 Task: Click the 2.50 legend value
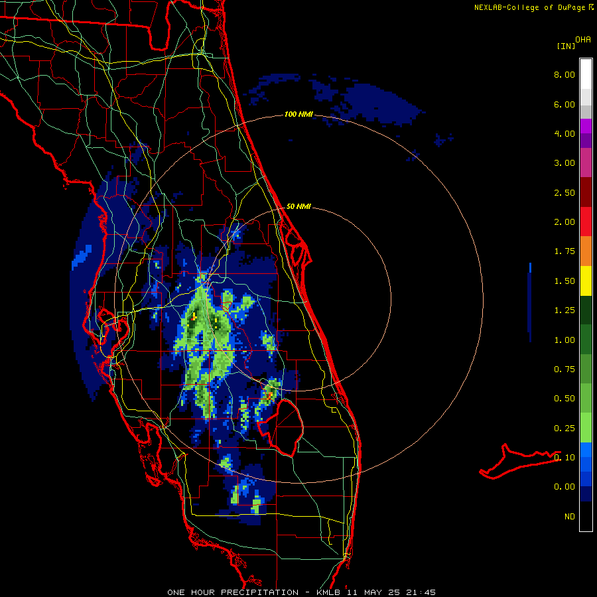(x=564, y=192)
